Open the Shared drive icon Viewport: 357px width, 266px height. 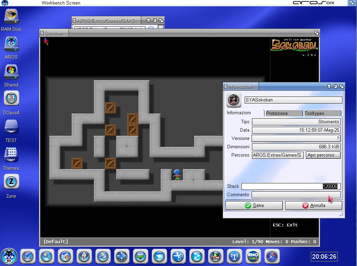pos(11,72)
